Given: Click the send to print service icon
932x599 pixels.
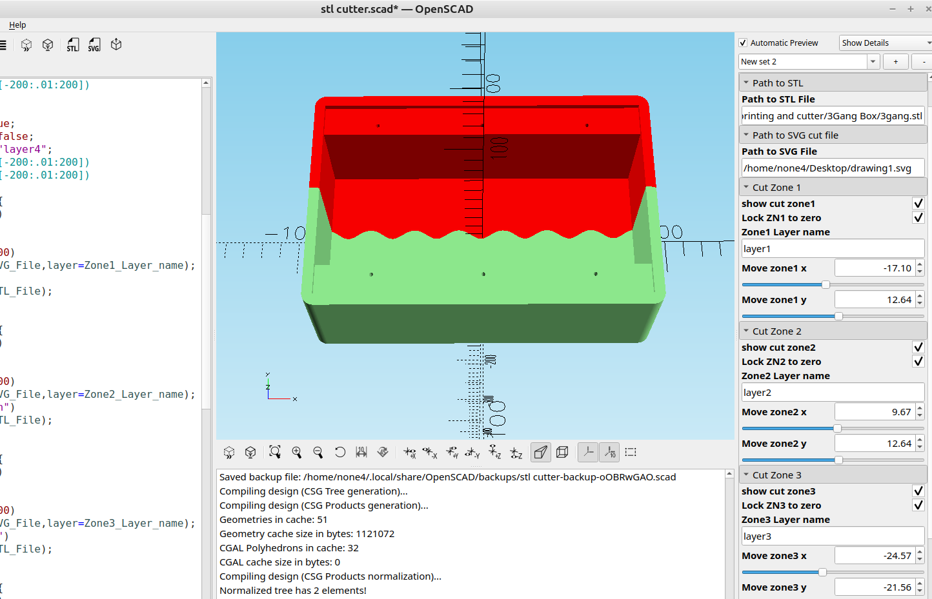Looking at the screenshot, I should pyautogui.click(x=116, y=45).
